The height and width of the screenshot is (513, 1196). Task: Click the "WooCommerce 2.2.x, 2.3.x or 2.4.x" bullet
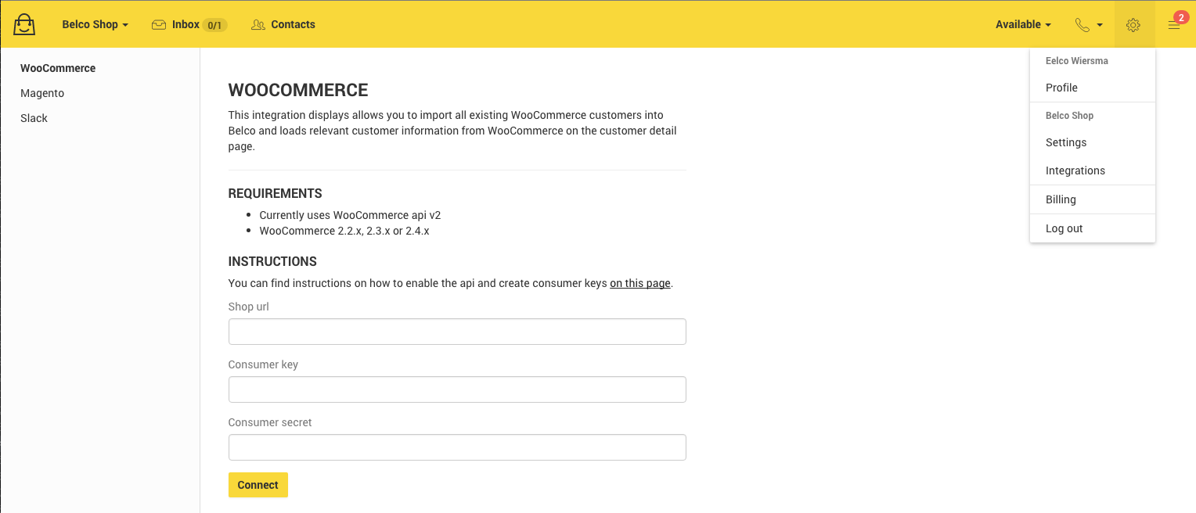click(344, 231)
